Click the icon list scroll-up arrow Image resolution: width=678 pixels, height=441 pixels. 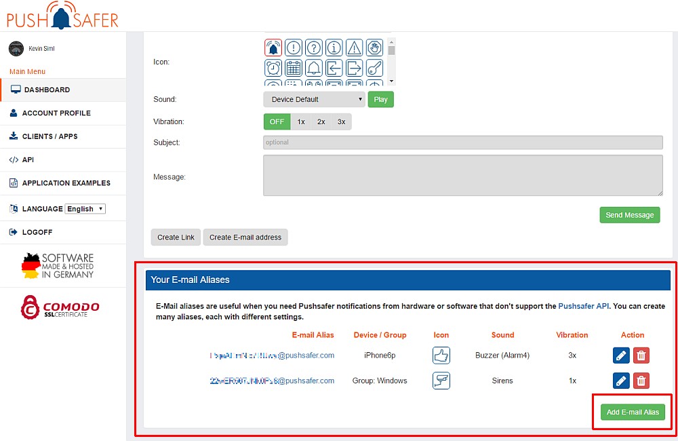click(391, 42)
